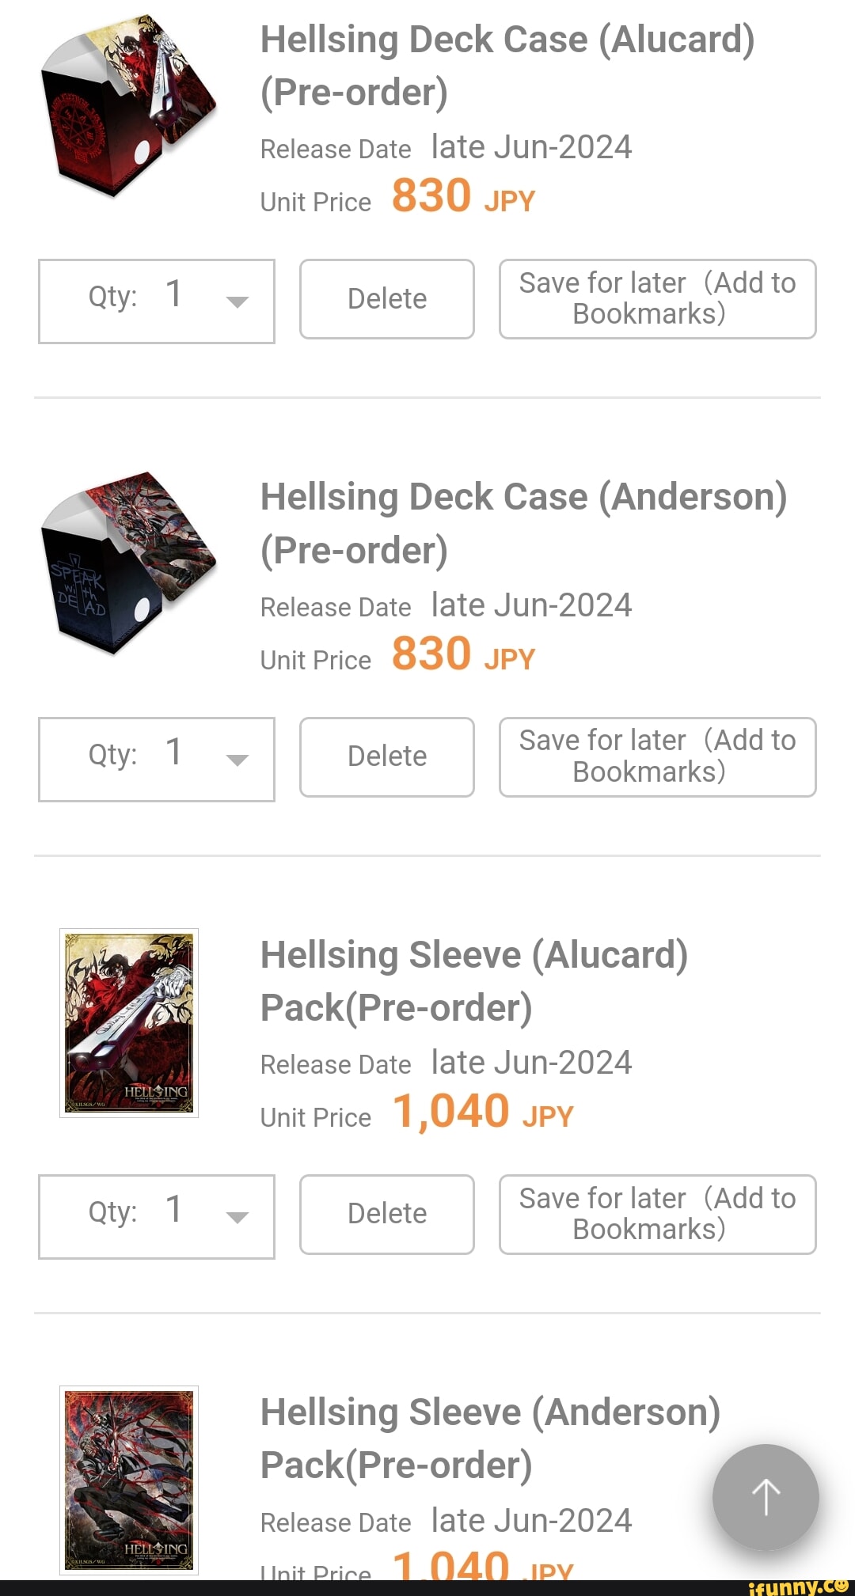Screen dimensions: 855x1596
Task: Save Alucard Sleeve Pack for later
Action: tap(657, 1214)
